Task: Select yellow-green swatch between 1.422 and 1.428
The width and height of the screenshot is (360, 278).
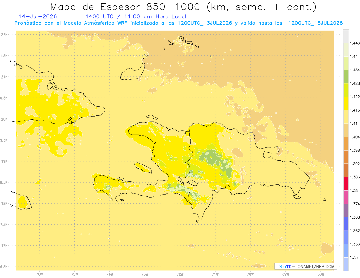Action: click(346, 90)
